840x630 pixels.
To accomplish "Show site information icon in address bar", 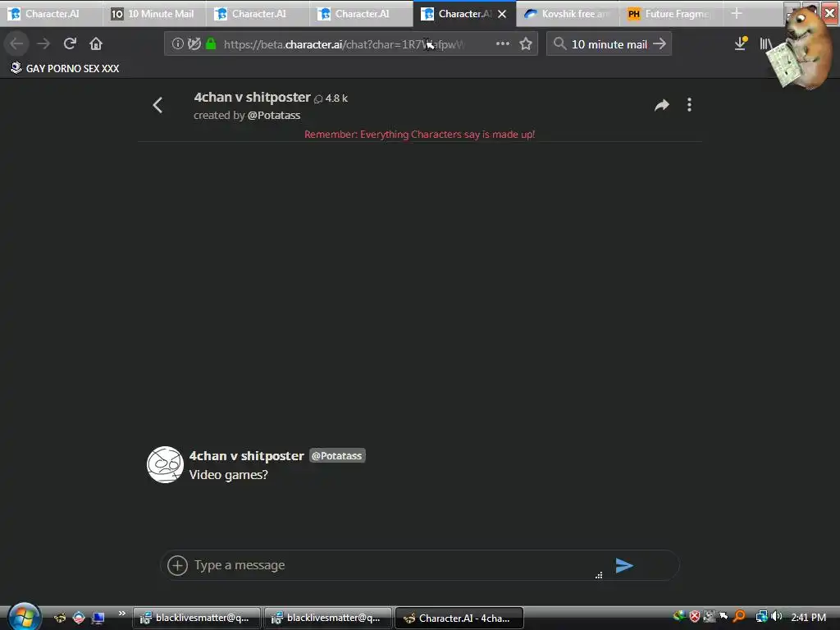I will click(x=177, y=44).
